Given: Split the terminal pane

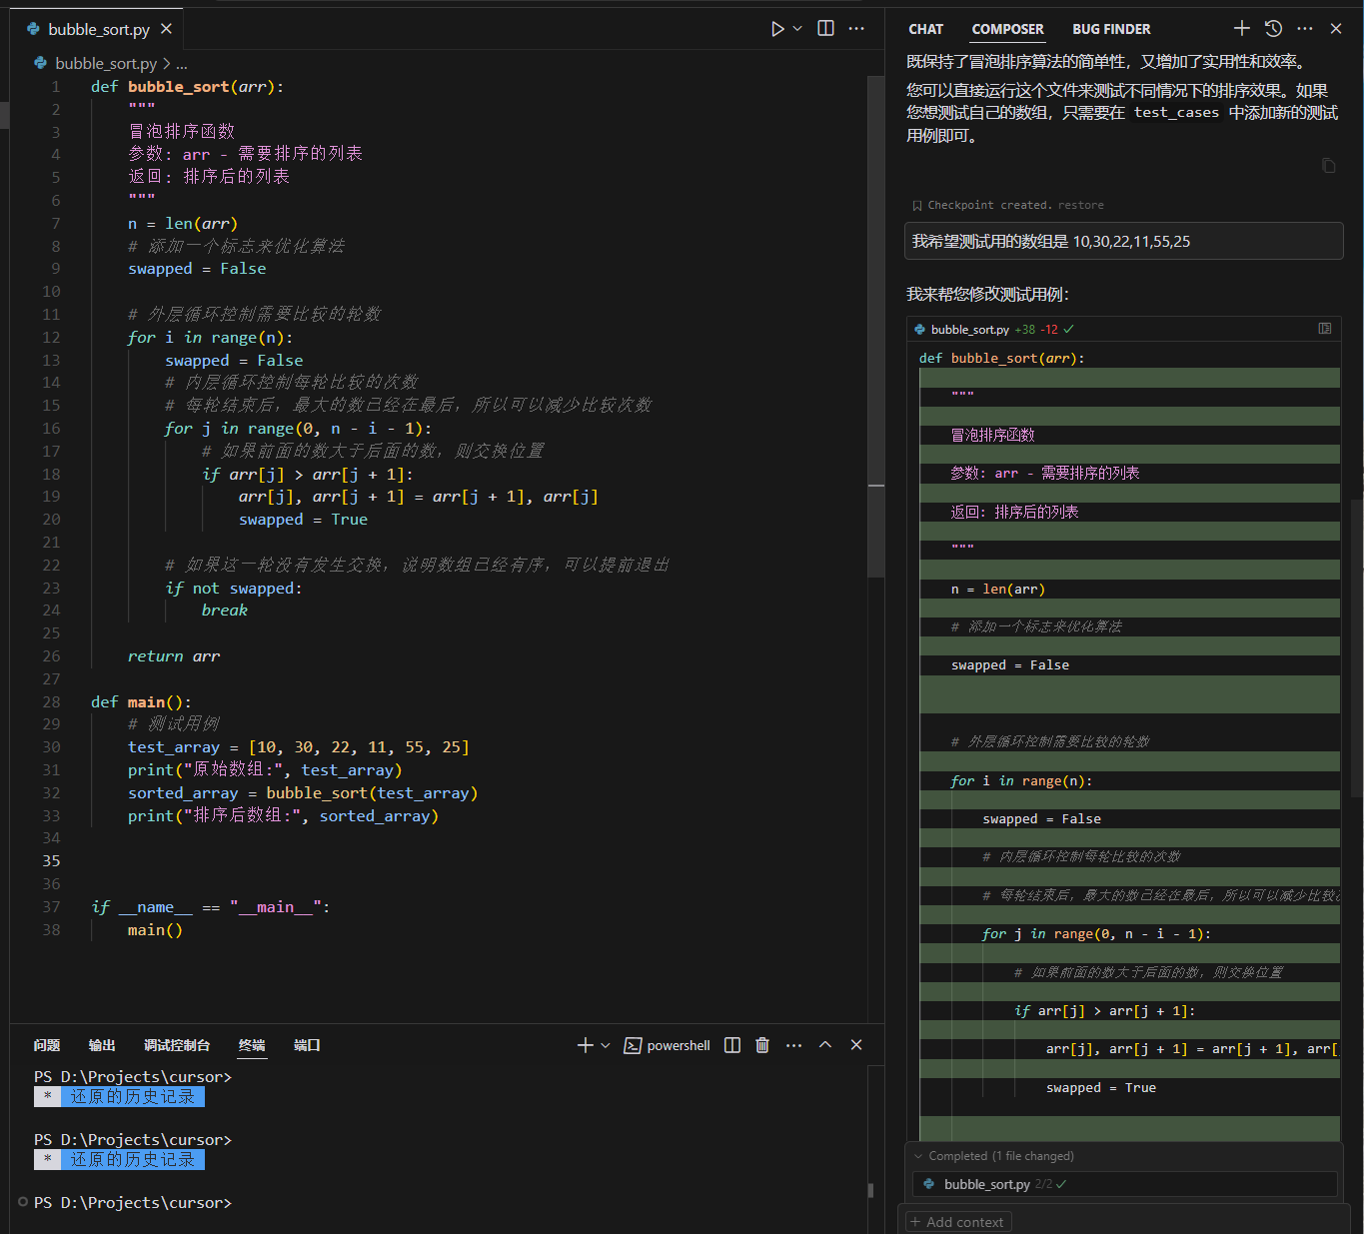Looking at the screenshot, I should click(732, 1045).
